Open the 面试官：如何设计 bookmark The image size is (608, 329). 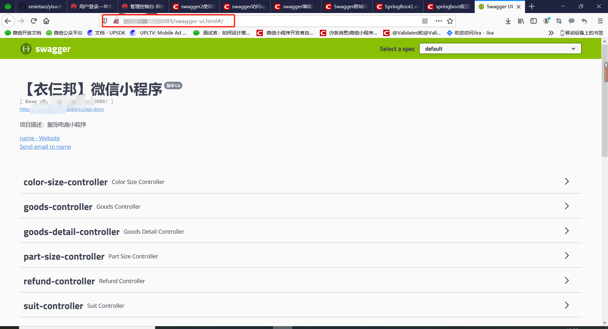pos(222,33)
